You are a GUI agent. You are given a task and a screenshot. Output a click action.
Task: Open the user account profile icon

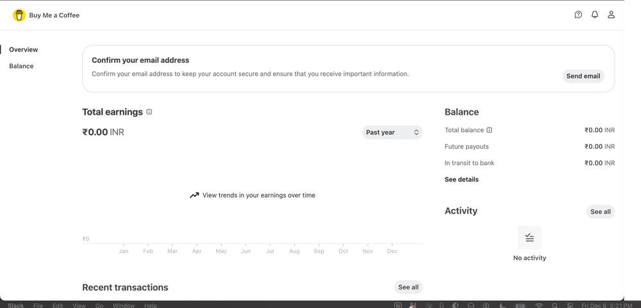612,15
